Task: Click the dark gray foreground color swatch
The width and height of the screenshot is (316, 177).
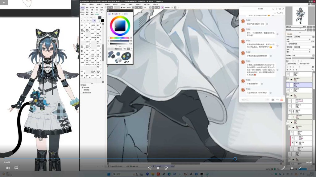Action: [100, 18]
